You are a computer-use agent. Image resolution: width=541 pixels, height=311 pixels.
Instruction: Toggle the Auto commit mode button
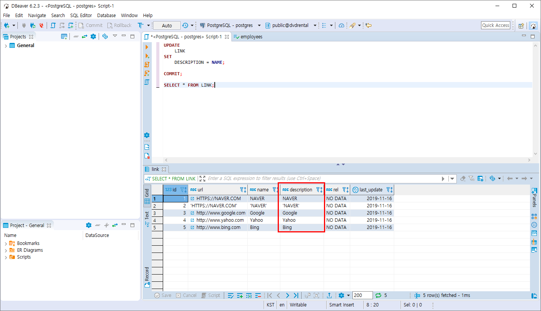(167, 25)
